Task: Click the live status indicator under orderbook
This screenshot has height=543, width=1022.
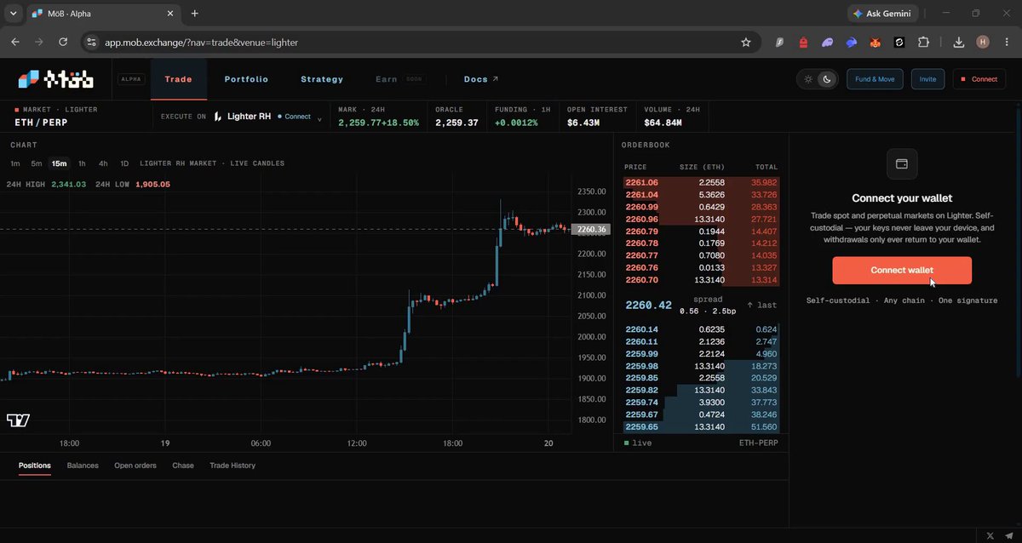Action: pyautogui.click(x=639, y=443)
